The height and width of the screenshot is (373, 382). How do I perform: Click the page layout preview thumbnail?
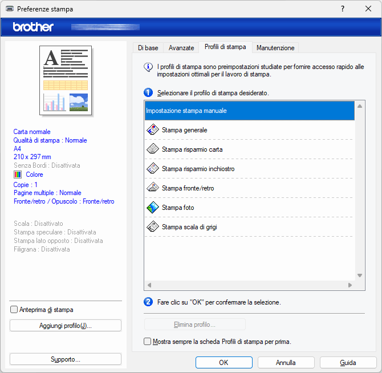point(66,80)
